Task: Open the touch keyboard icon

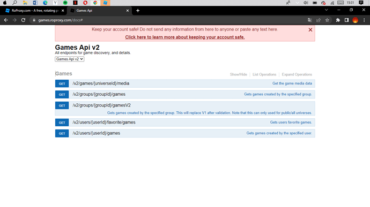Action: pyautogui.click(x=341, y=3)
